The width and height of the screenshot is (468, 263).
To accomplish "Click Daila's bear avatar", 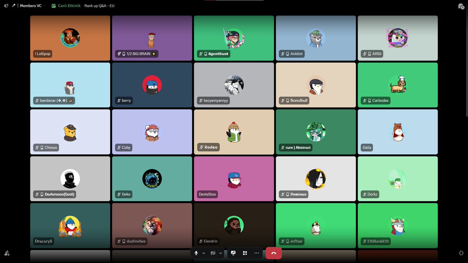I will pyautogui.click(x=398, y=132).
